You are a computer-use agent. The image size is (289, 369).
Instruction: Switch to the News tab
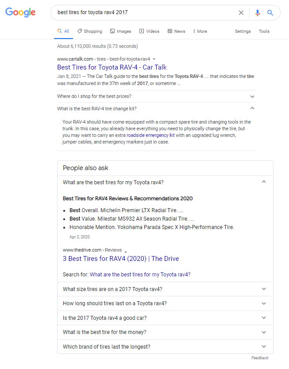(x=176, y=31)
